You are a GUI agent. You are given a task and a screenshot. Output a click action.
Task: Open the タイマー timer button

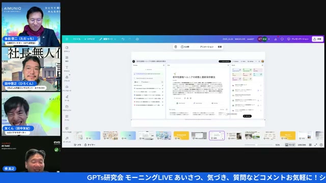click(x=90, y=145)
